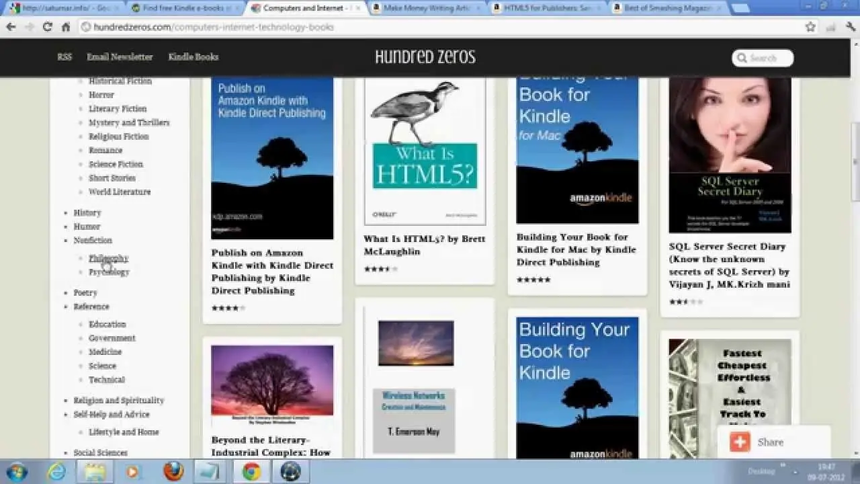The height and width of the screenshot is (484, 860).
Task: Open the browser Home icon
Action: (65, 27)
